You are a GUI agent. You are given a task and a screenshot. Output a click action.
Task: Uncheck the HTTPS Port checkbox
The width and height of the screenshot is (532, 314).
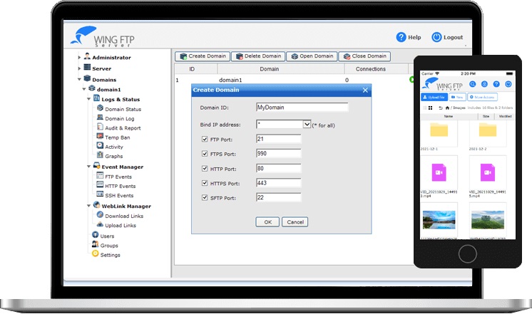point(205,183)
